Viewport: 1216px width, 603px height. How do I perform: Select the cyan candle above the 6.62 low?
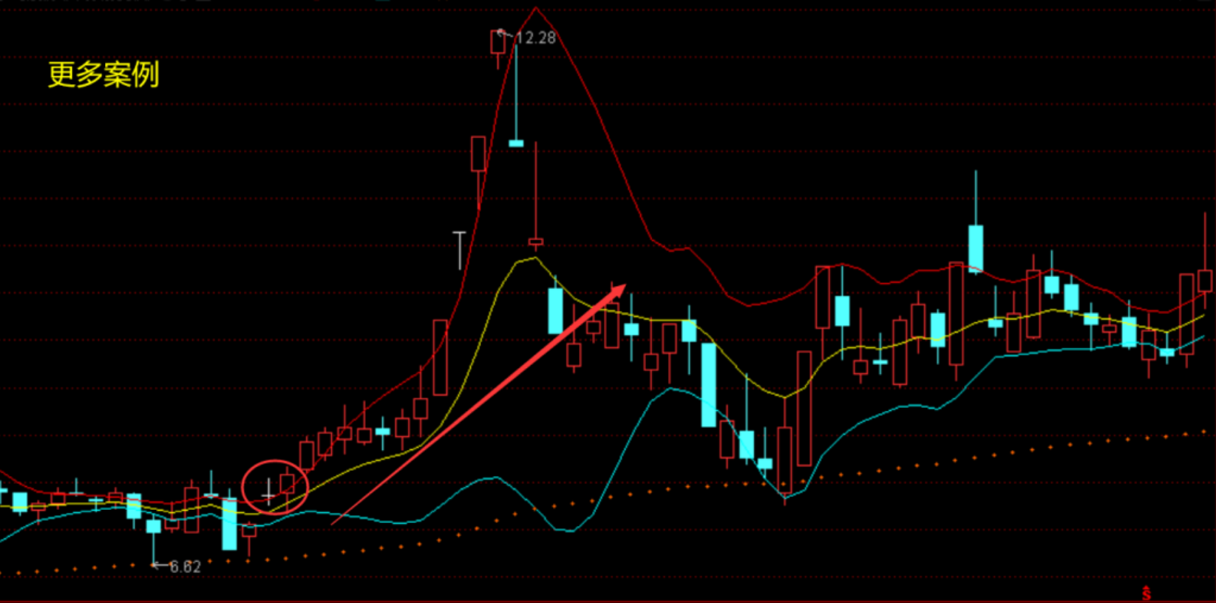pos(153,526)
